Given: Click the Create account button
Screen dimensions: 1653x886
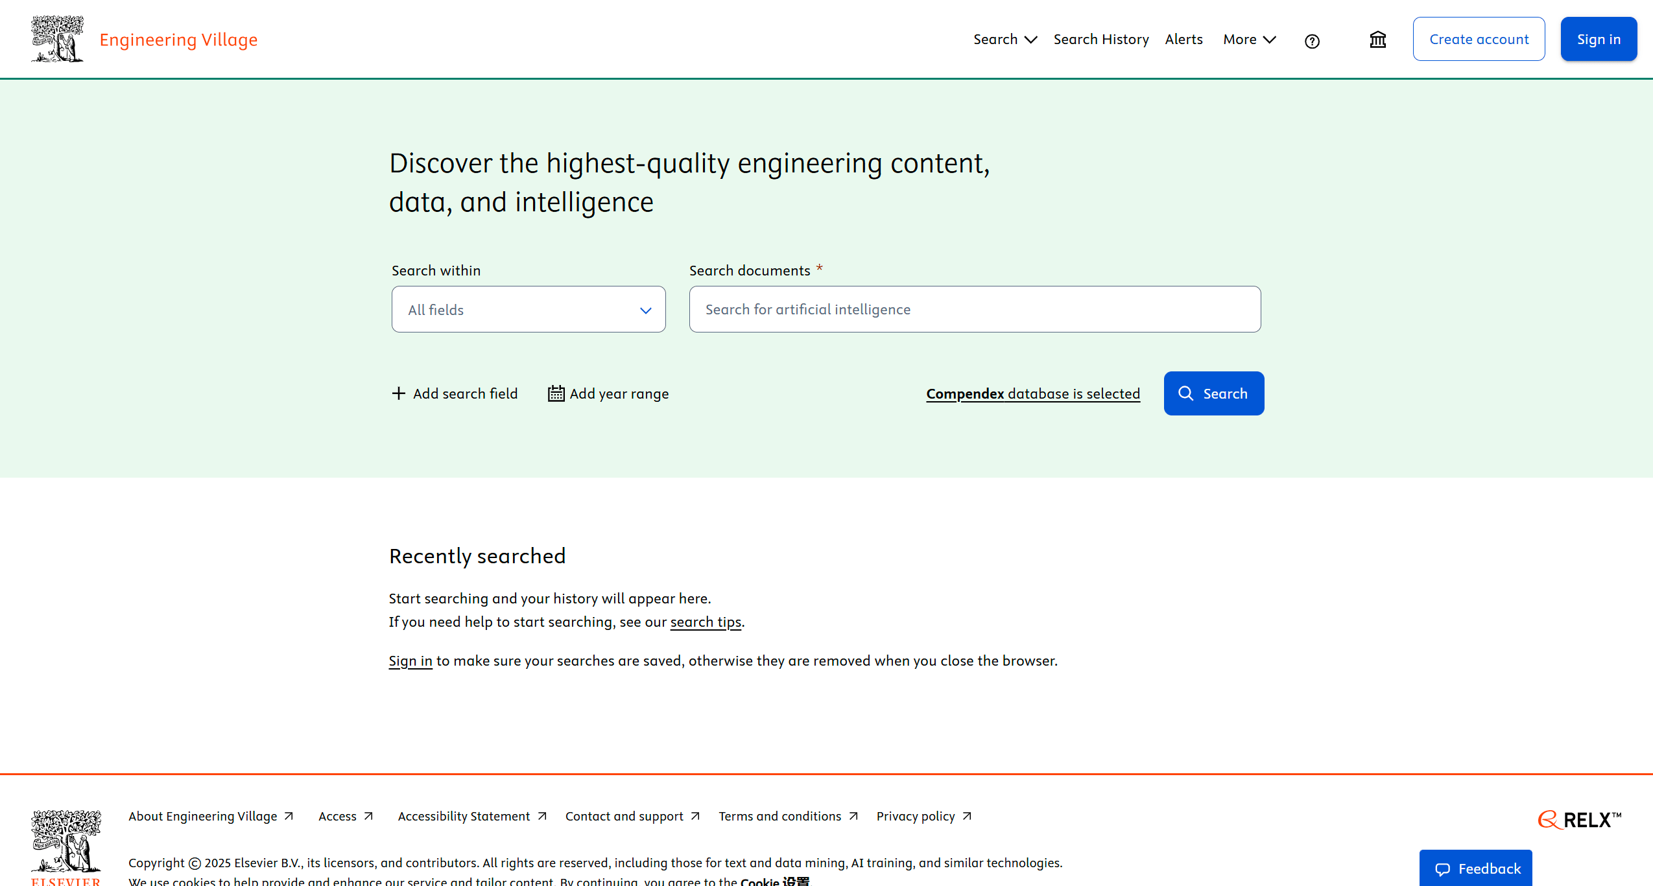Looking at the screenshot, I should 1479,40.
